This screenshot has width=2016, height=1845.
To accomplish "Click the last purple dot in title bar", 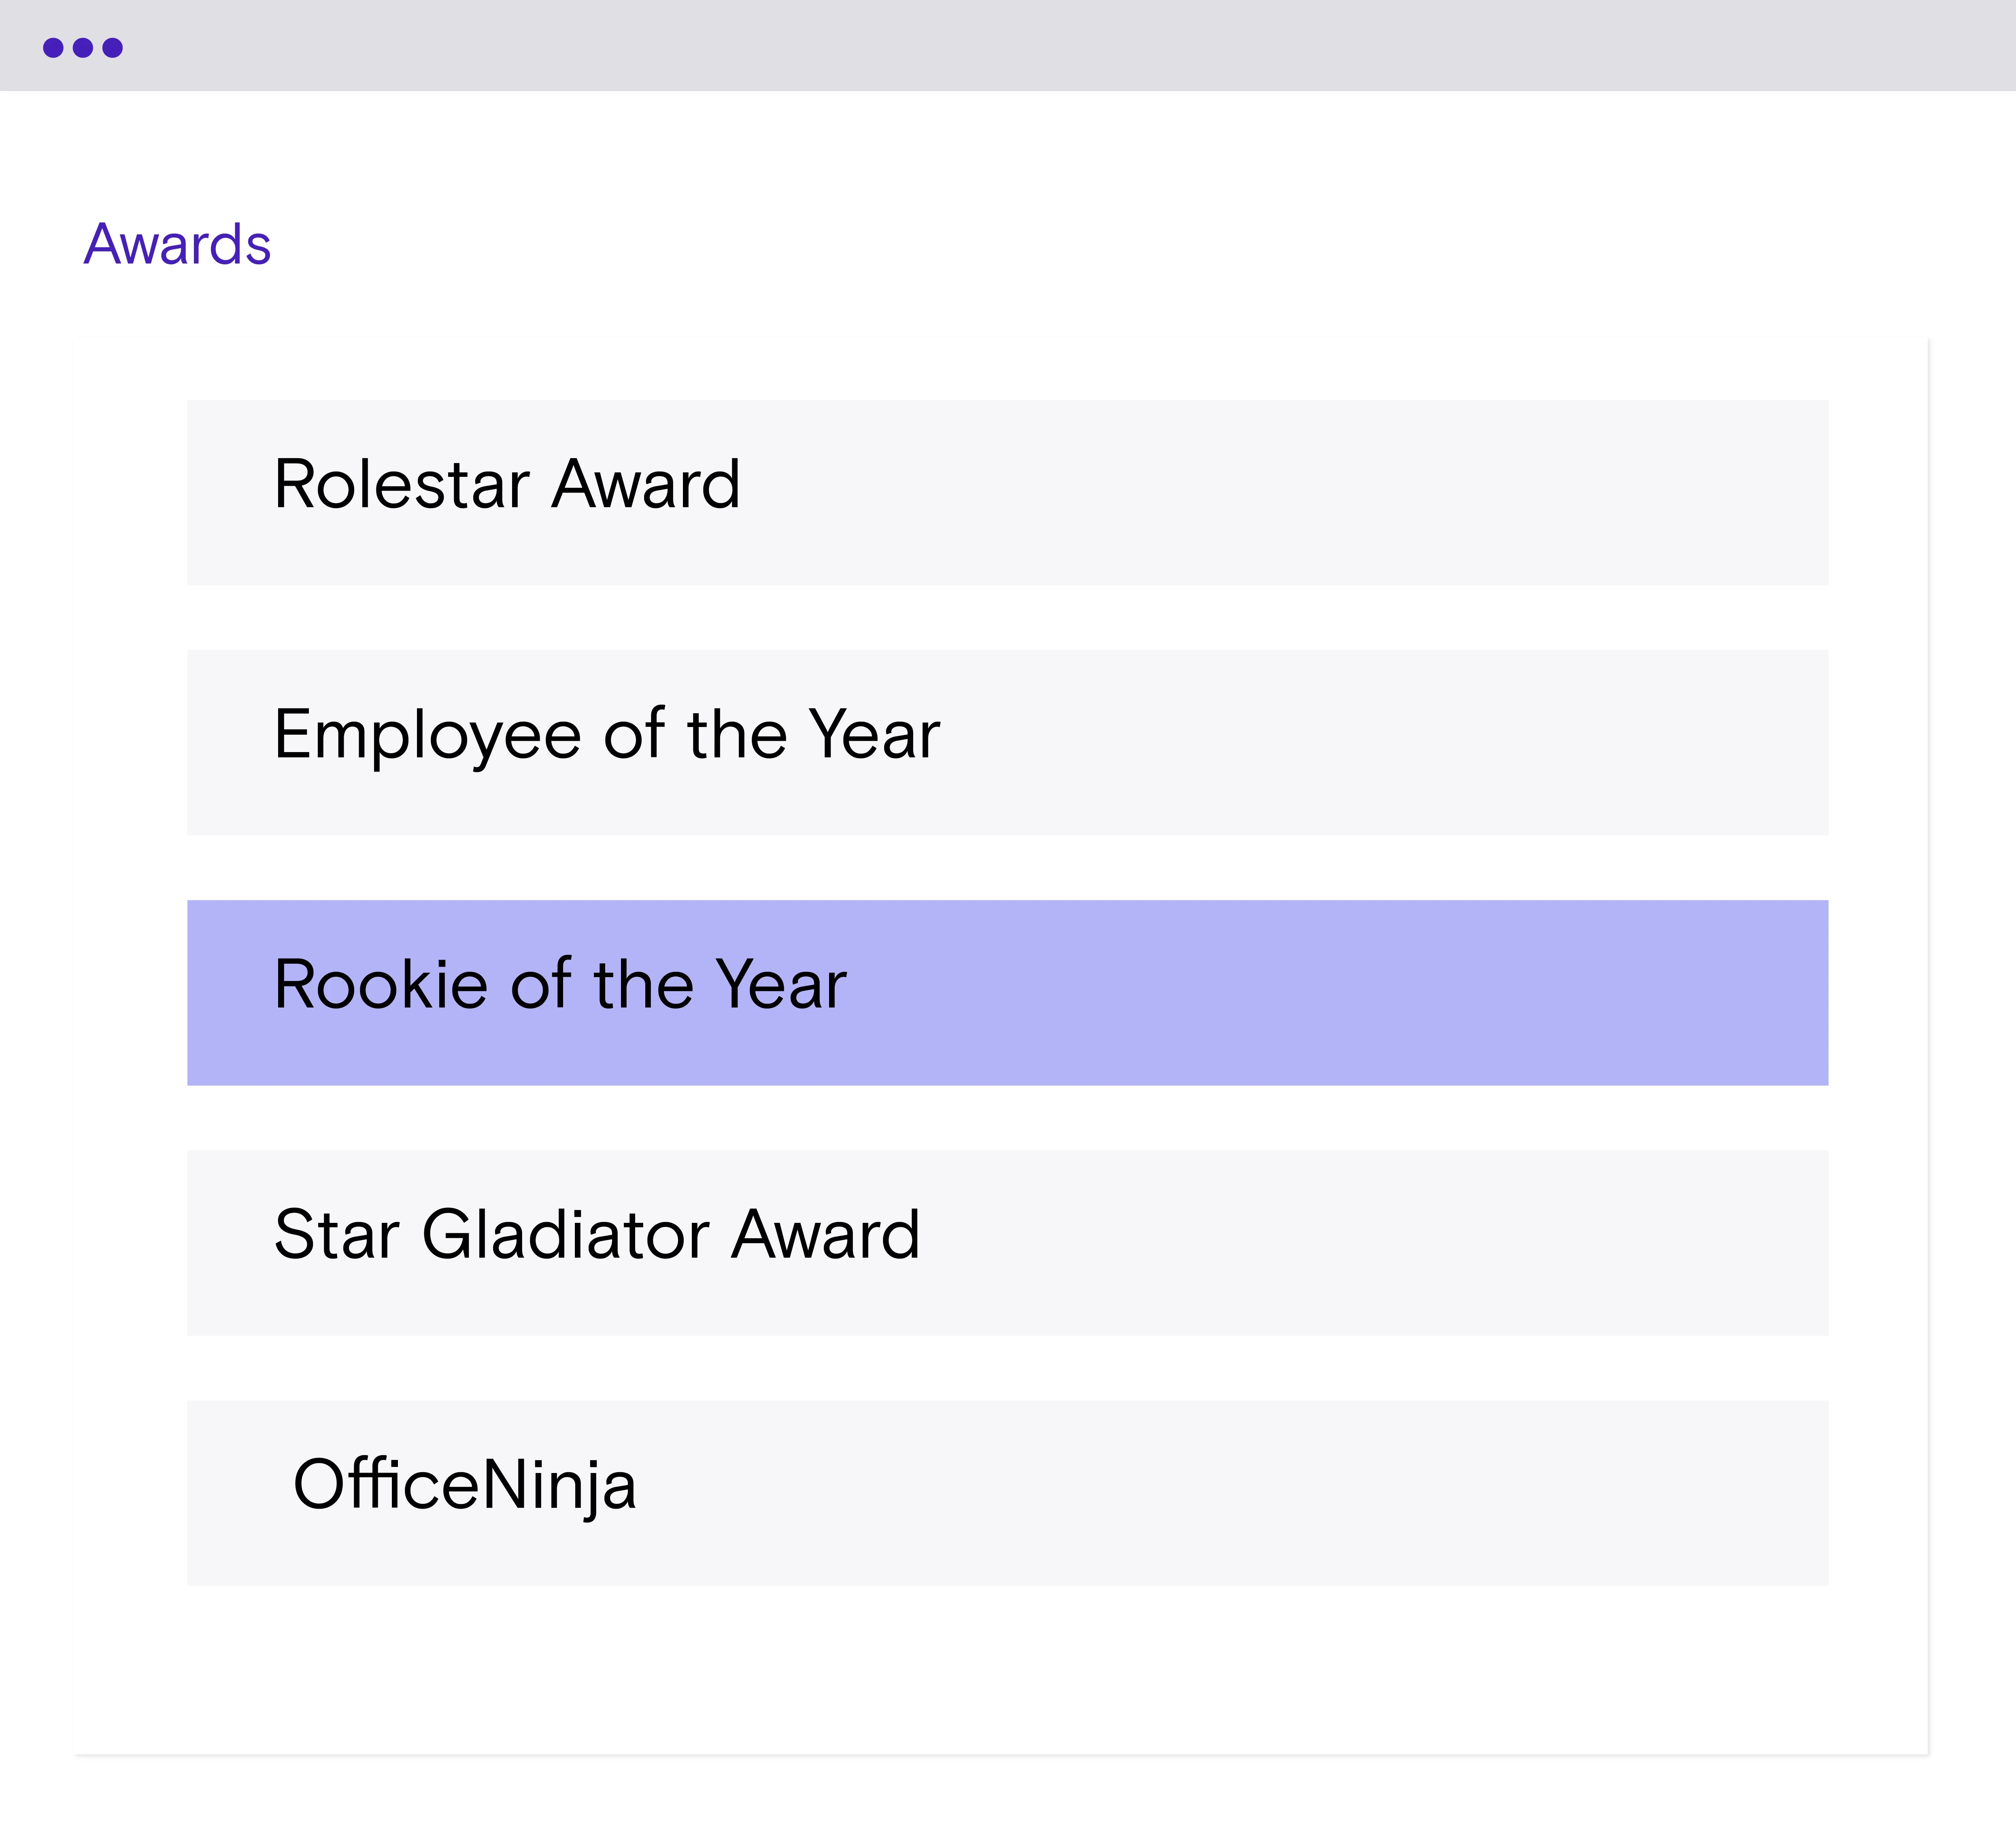I will pyautogui.click(x=113, y=48).
